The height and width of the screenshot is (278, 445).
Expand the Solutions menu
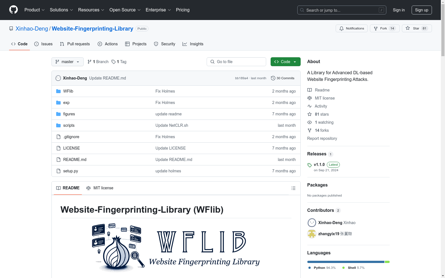[x=61, y=10]
